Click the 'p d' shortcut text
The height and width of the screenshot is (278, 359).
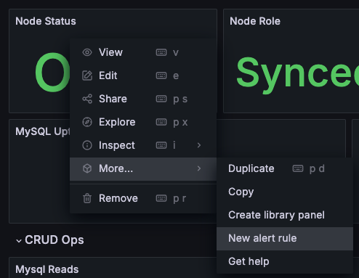pos(317,168)
